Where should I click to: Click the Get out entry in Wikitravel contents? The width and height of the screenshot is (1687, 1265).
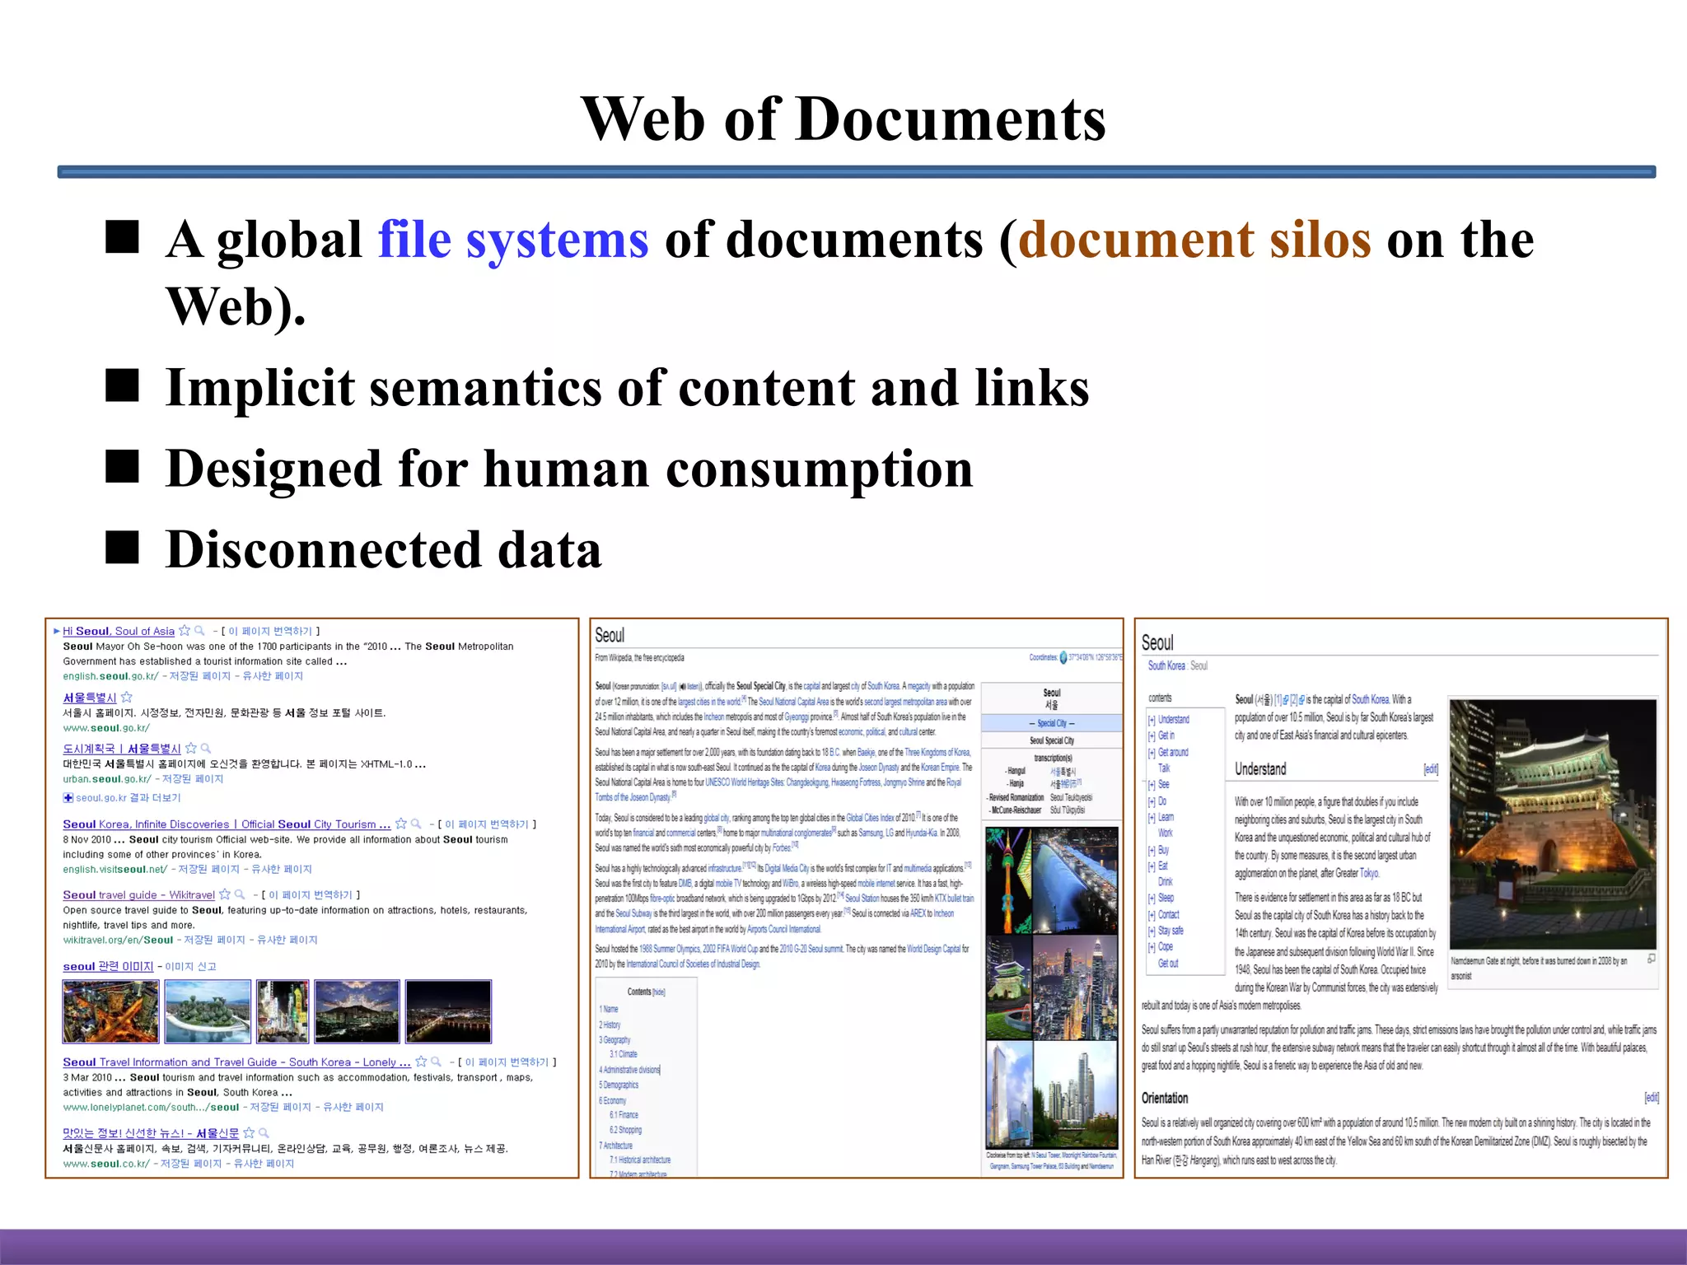[x=1168, y=963]
